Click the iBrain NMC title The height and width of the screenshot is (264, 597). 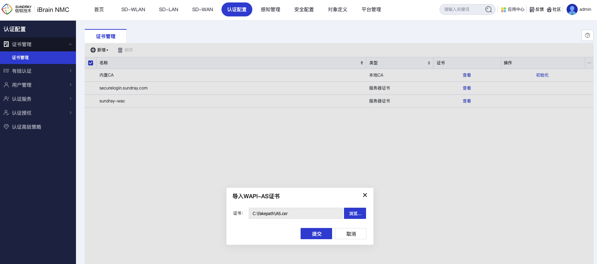click(x=53, y=10)
